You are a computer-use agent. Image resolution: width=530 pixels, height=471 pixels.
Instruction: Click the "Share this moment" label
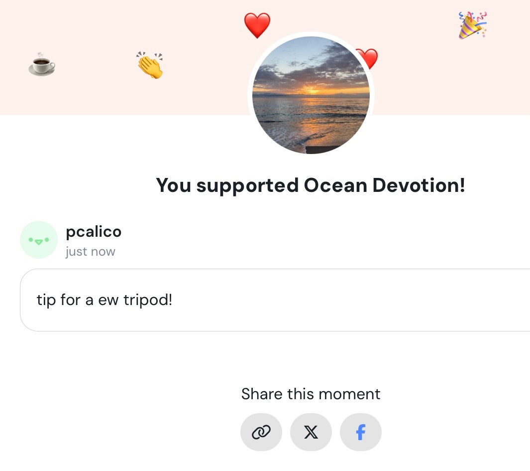[311, 394]
